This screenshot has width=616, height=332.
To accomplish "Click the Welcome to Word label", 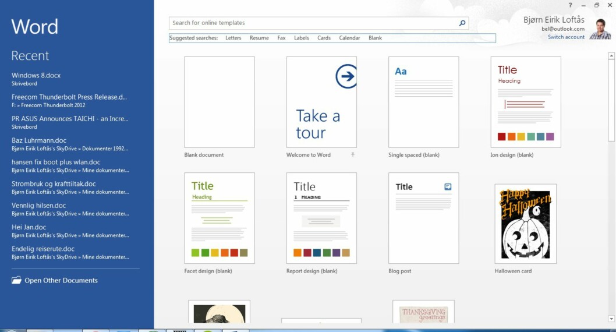I will click(309, 155).
